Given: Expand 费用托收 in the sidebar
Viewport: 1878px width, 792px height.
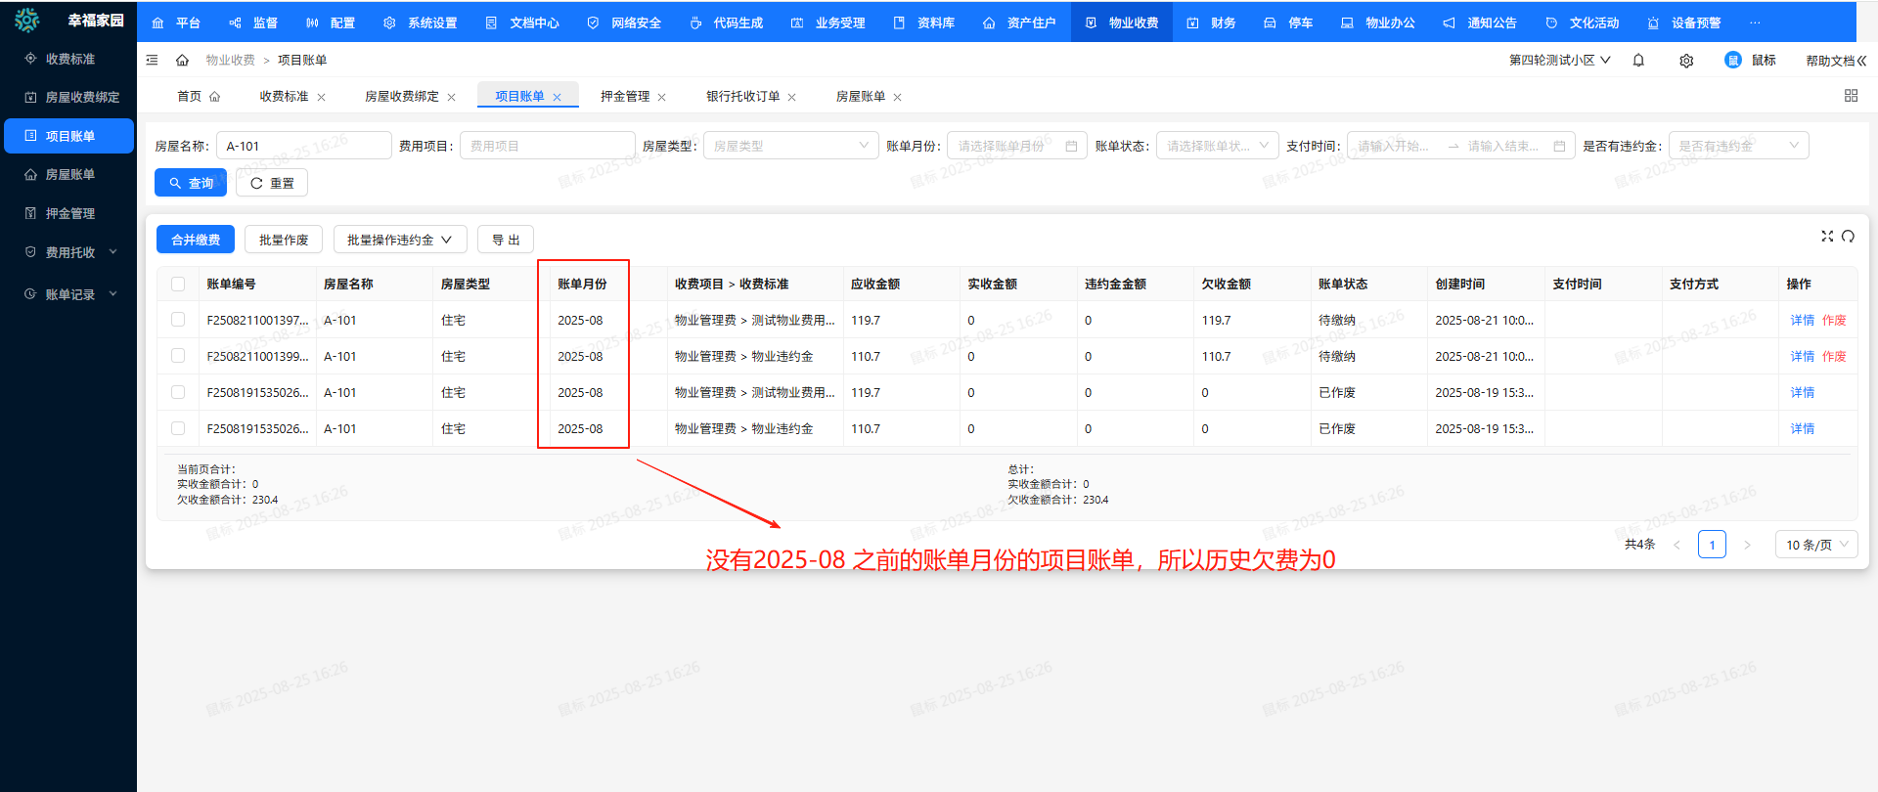Looking at the screenshot, I should pyautogui.click(x=70, y=252).
